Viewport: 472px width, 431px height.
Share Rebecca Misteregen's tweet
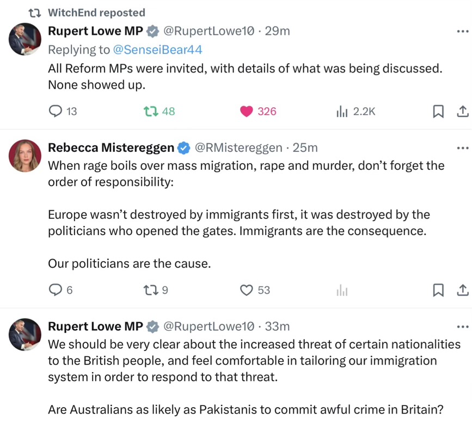click(x=462, y=290)
